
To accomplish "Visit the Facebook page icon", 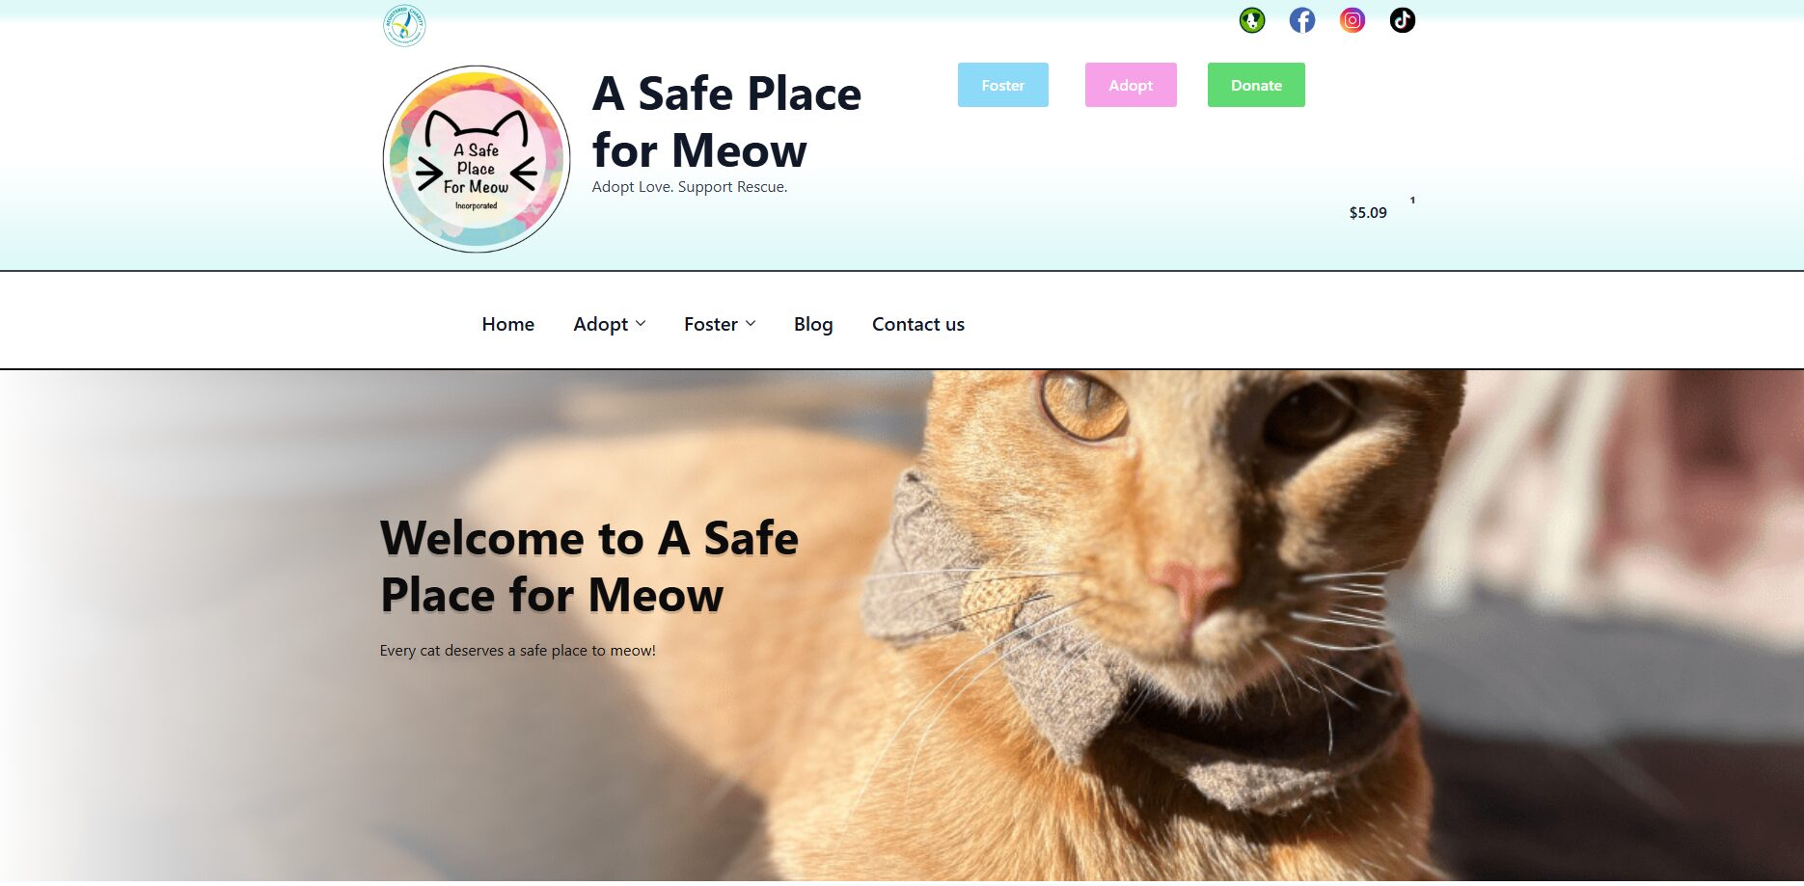I will (x=1302, y=20).
